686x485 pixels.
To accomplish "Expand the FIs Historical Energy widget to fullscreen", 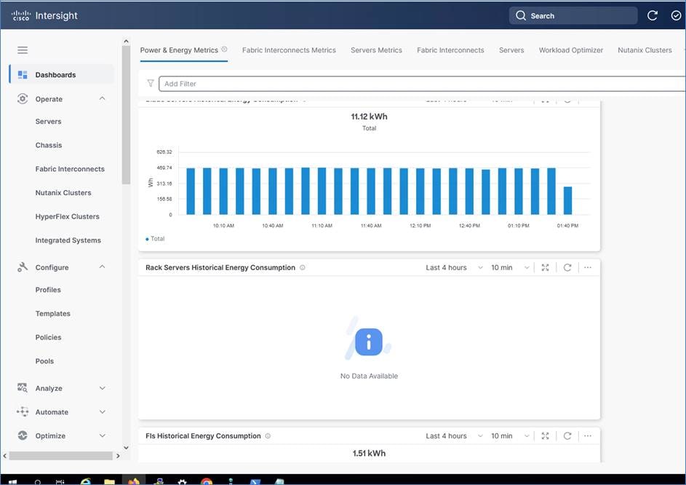I will pyautogui.click(x=545, y=436).
